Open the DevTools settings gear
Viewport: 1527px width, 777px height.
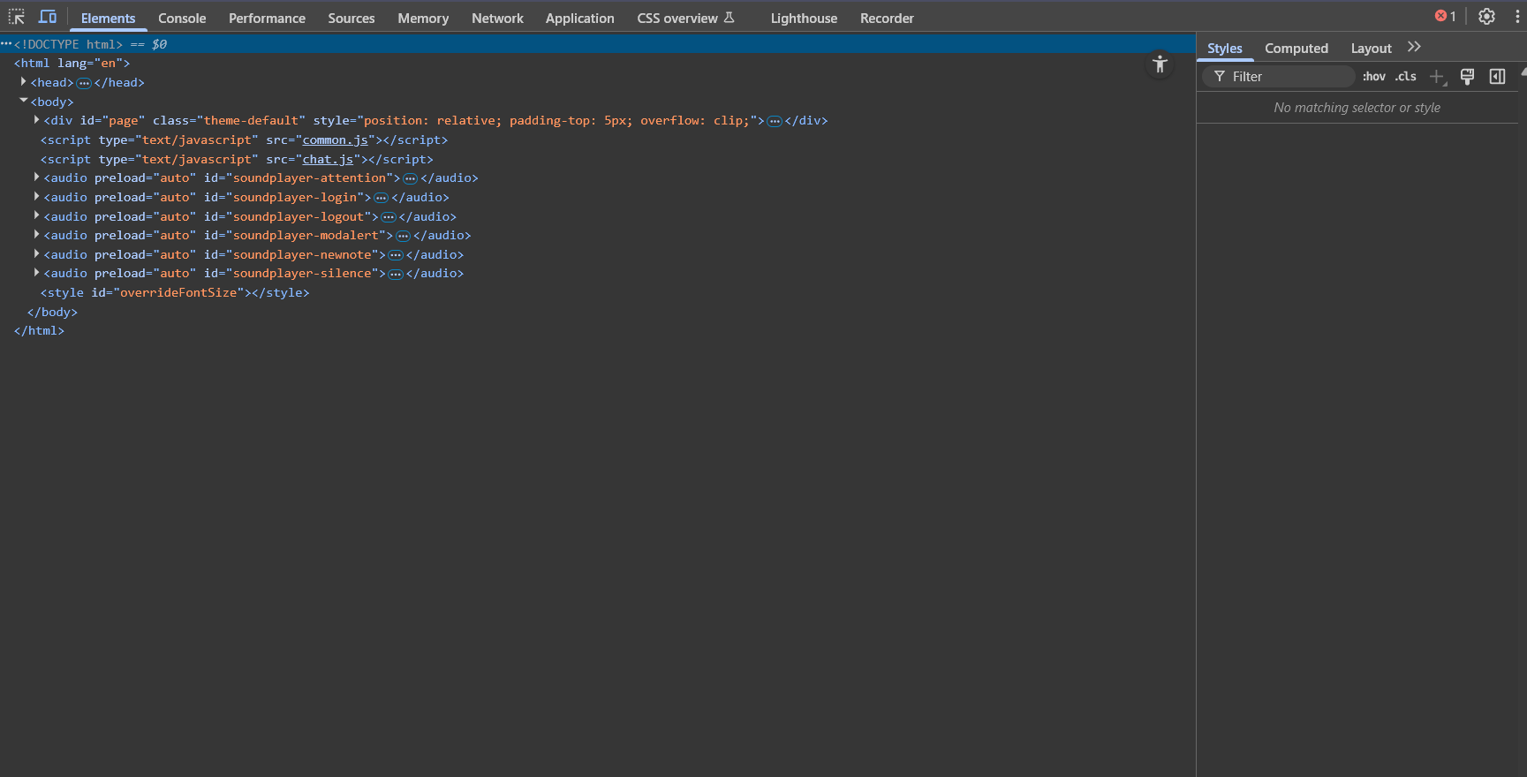(1486, 17)
